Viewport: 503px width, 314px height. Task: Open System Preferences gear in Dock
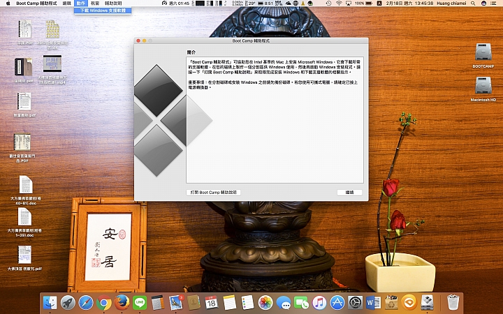point(356,302)
